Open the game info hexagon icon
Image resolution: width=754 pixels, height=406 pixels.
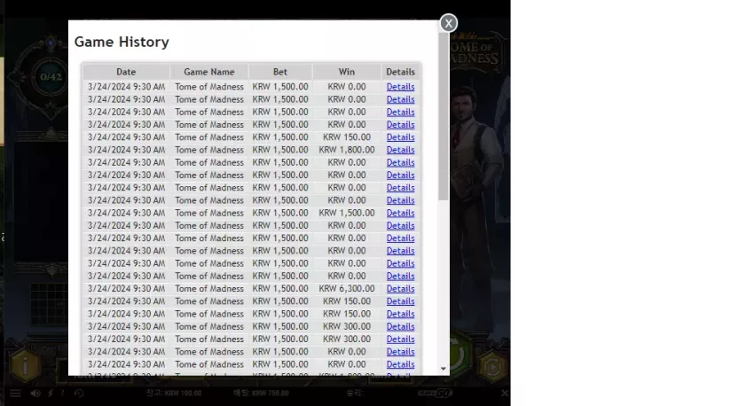[25, 366]
